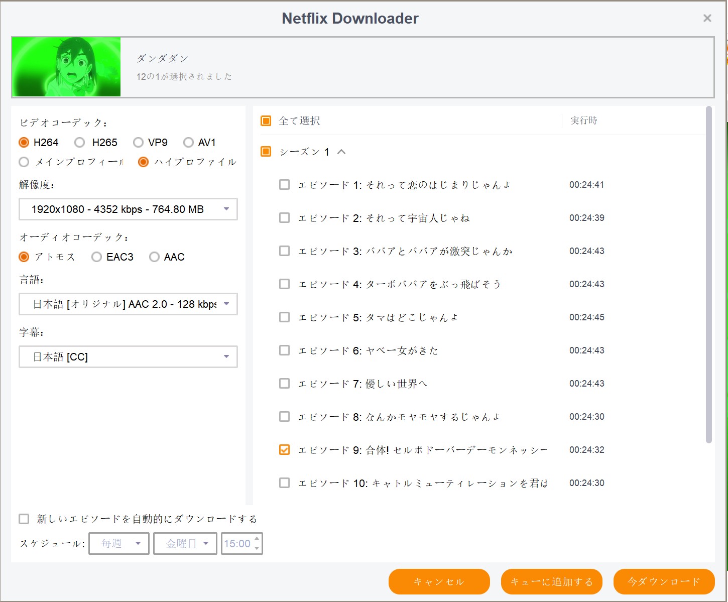Click the キューに追加する button

[552, 582]
